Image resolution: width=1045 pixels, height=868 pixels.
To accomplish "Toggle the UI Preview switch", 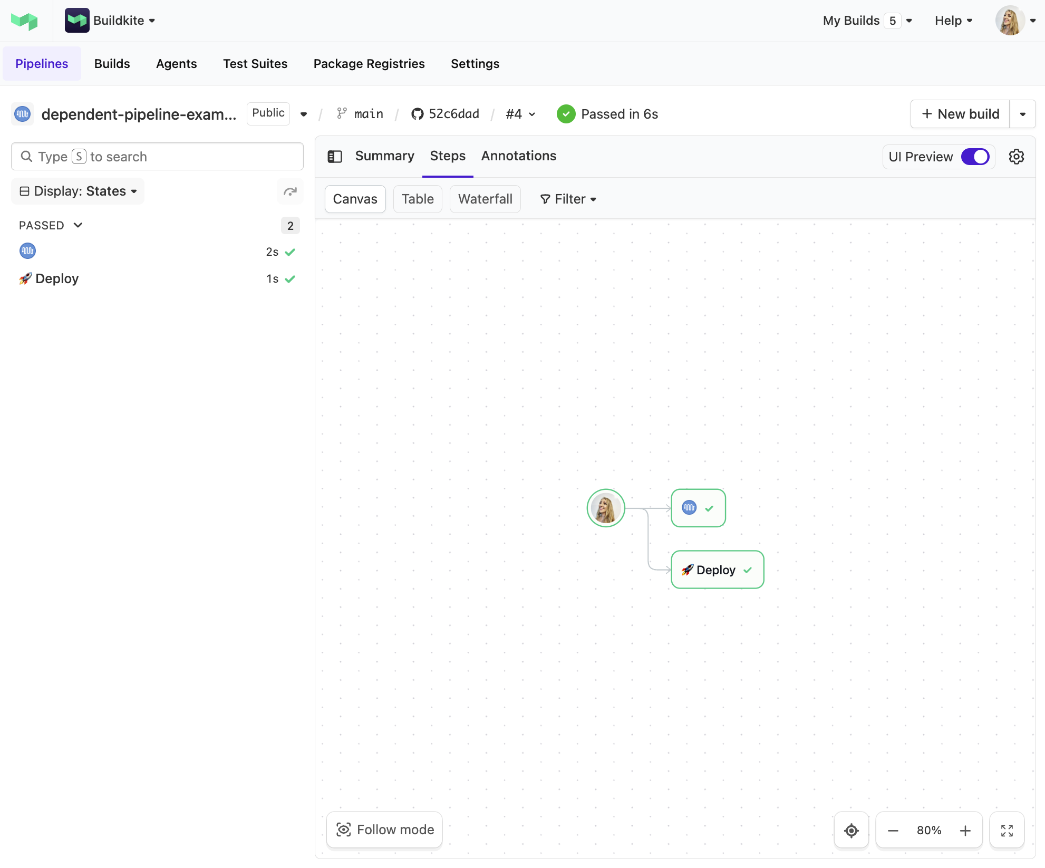I will (974, 157).
